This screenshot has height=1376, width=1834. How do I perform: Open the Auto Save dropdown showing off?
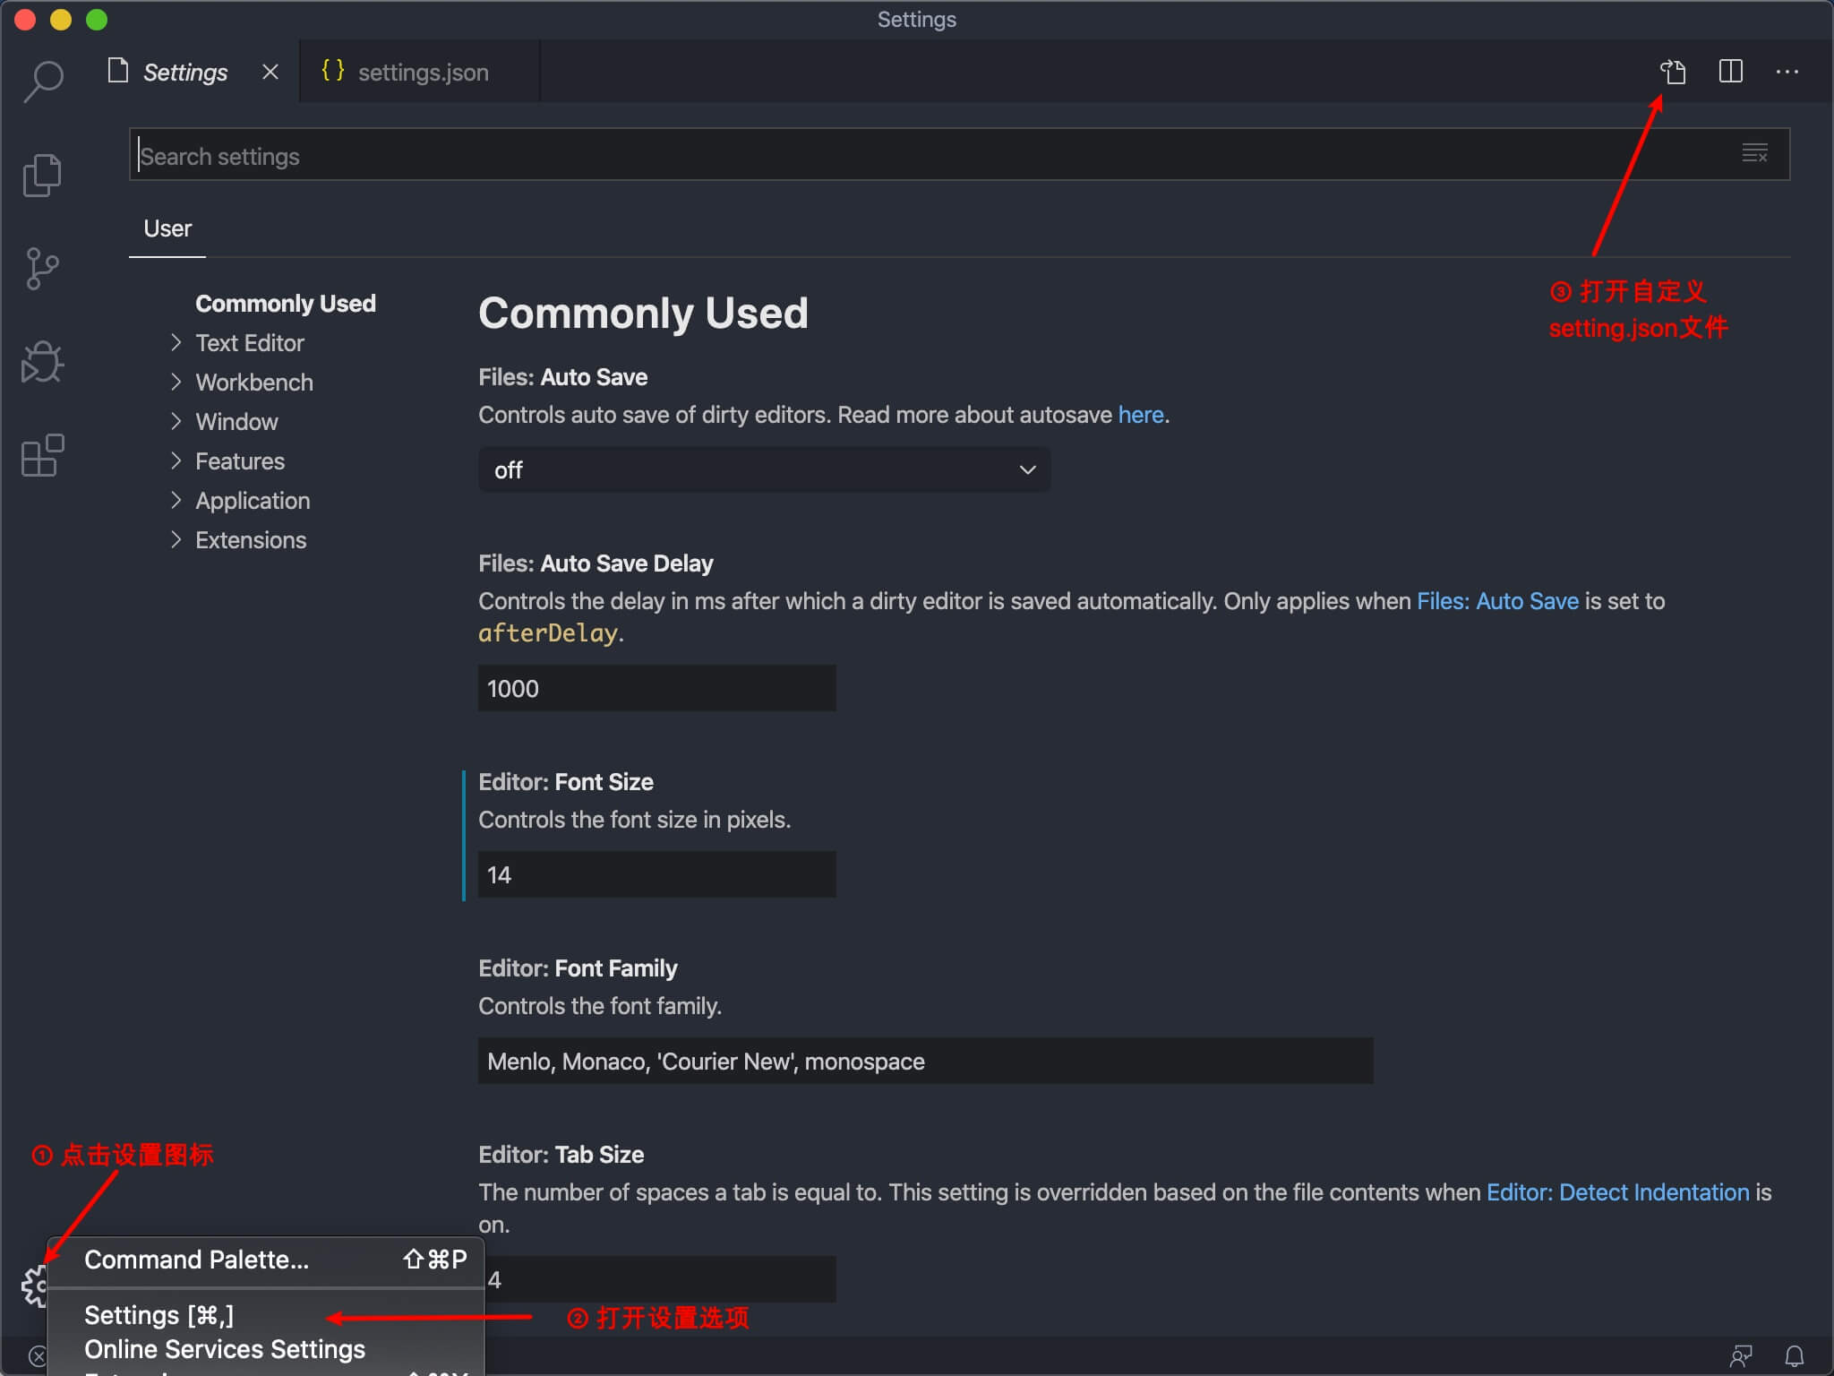[x=764, y=469]
